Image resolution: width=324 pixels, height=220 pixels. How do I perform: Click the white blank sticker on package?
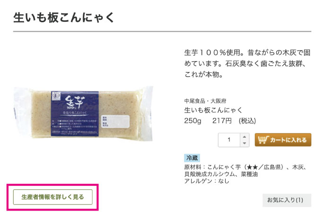pyautogui.click(x=115, y=122)
